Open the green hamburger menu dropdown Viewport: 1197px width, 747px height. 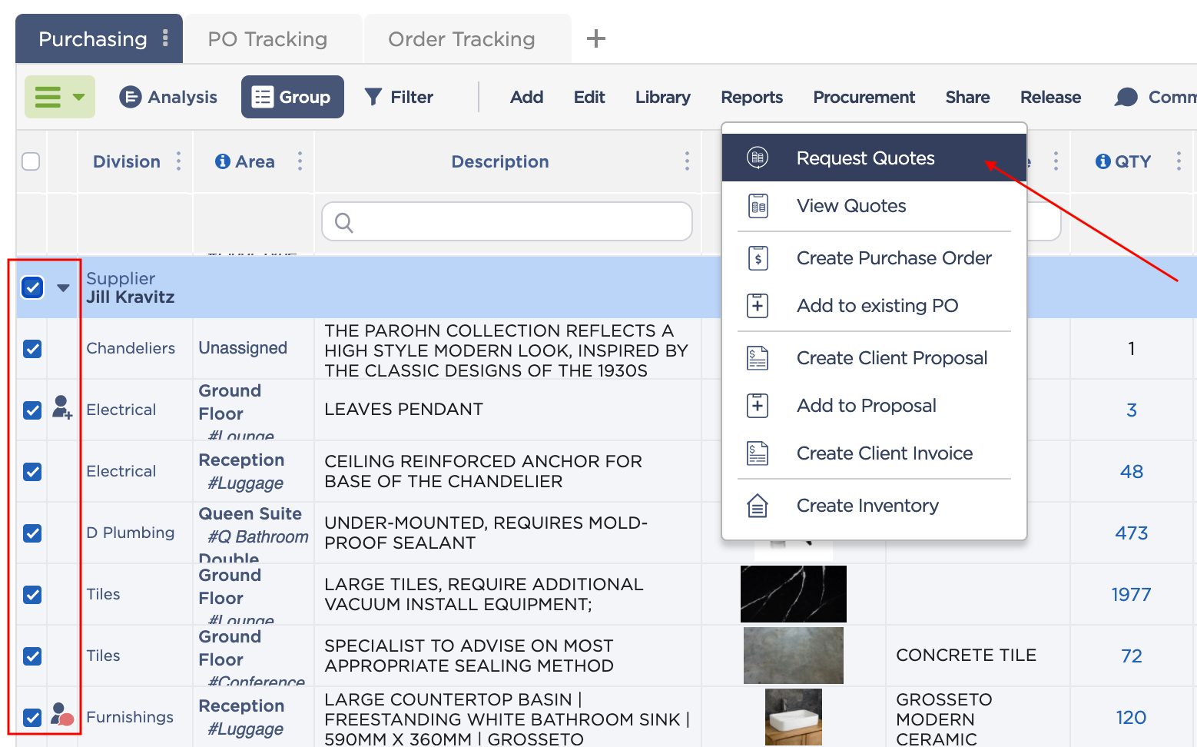click(60, 97)
